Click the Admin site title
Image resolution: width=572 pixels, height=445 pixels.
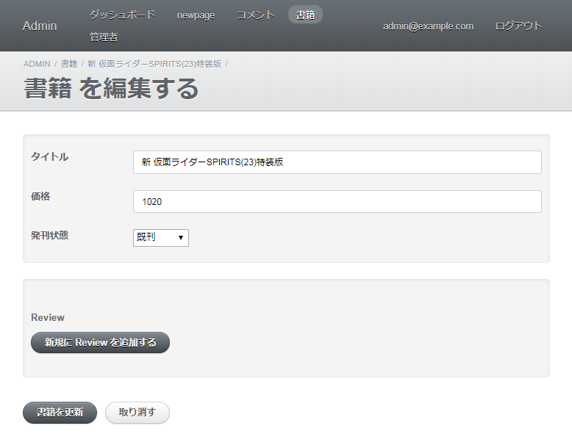click(40, 26)
